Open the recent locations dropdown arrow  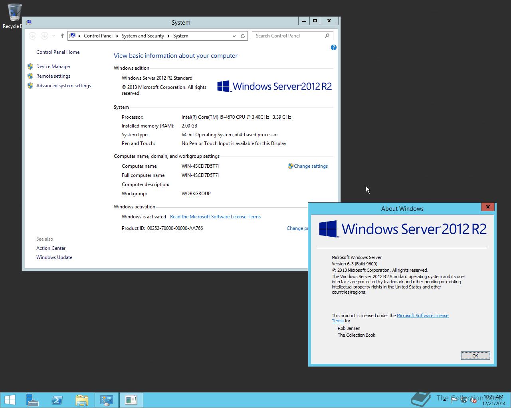pyautogui.click(x=53, y=36)
